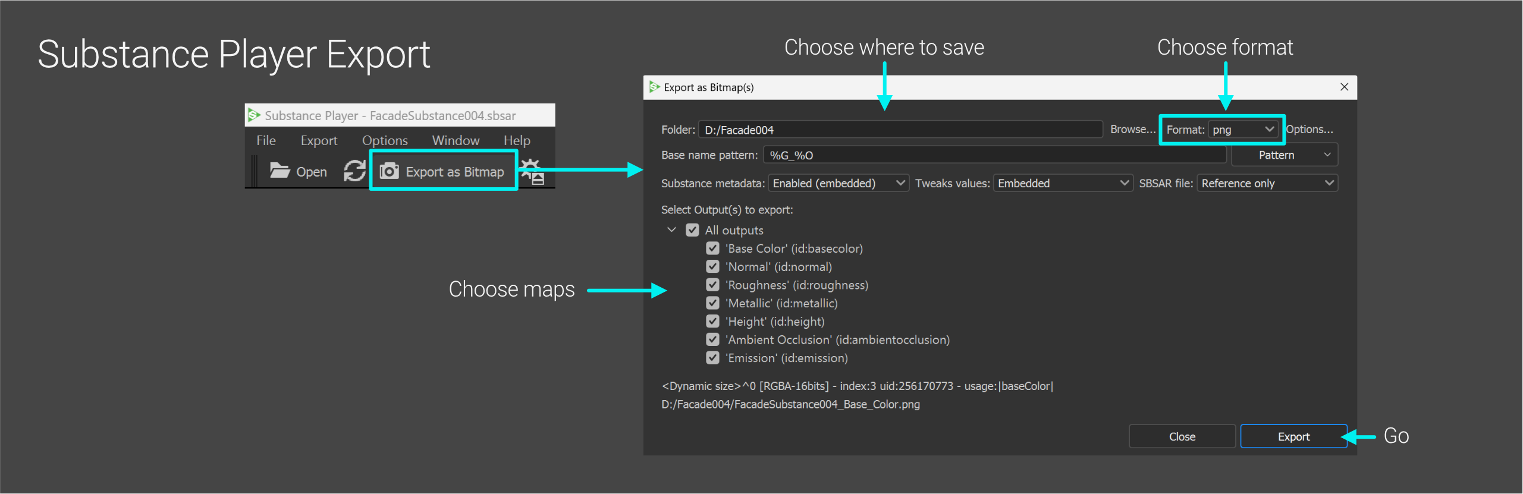The image size is (1523, 494).
Task: Open the Format png dropdown
Action: point(1243,130)
